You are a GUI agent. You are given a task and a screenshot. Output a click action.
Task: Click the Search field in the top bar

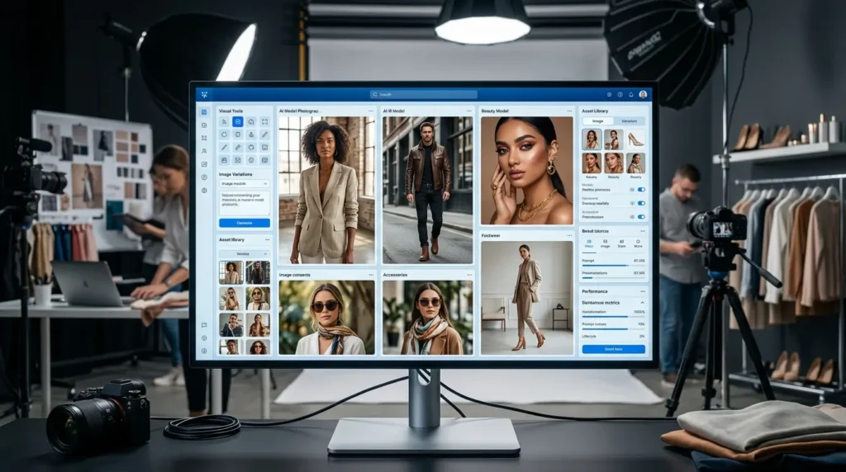424,94
